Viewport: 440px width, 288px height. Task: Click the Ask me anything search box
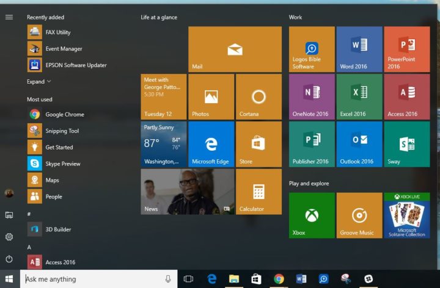[98, 279]
